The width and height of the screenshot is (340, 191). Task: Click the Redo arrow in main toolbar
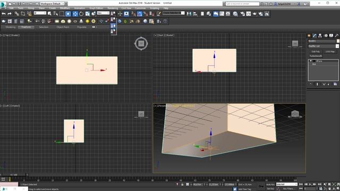coord(10,14)
